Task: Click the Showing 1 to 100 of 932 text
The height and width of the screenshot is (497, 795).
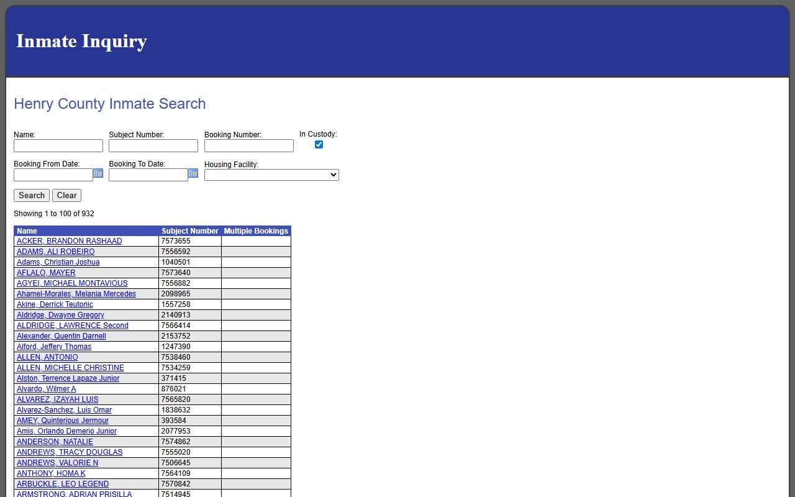Action: 54,214
